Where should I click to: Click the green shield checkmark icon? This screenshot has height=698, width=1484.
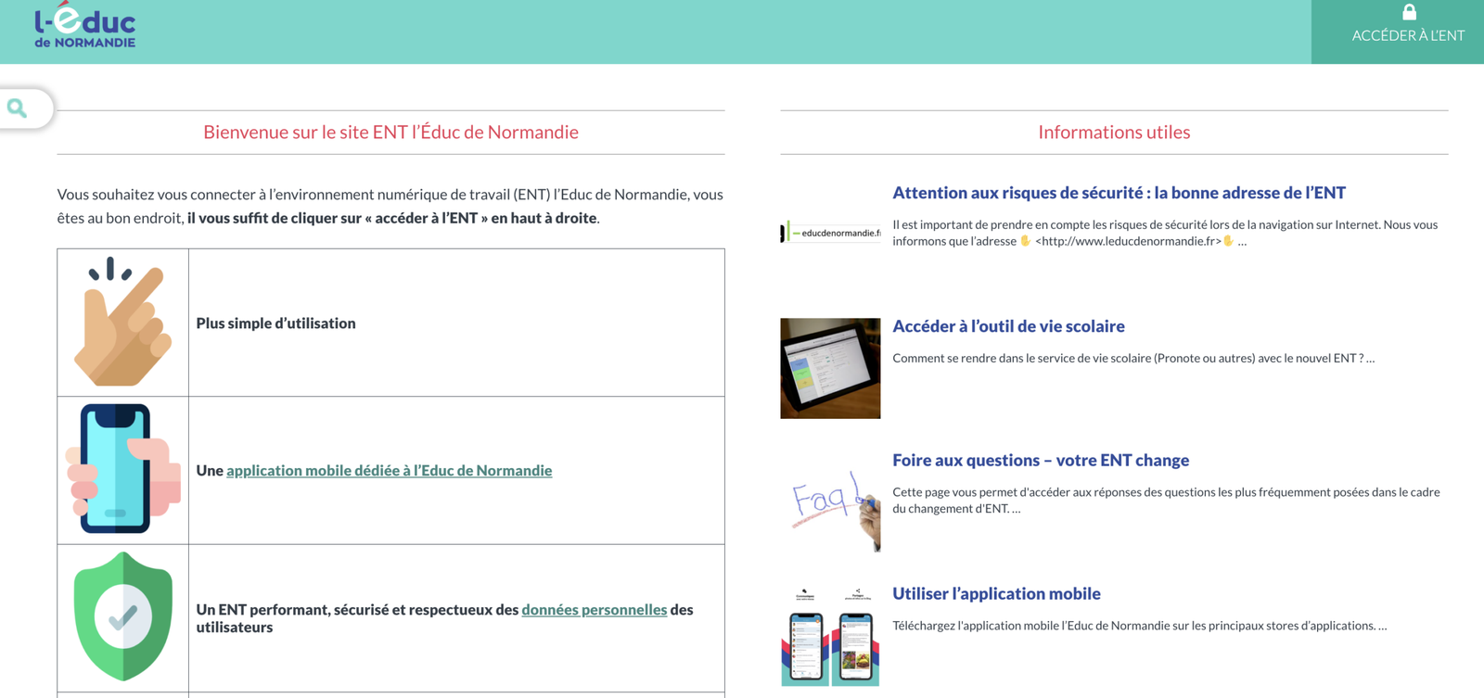pos(123,616)
